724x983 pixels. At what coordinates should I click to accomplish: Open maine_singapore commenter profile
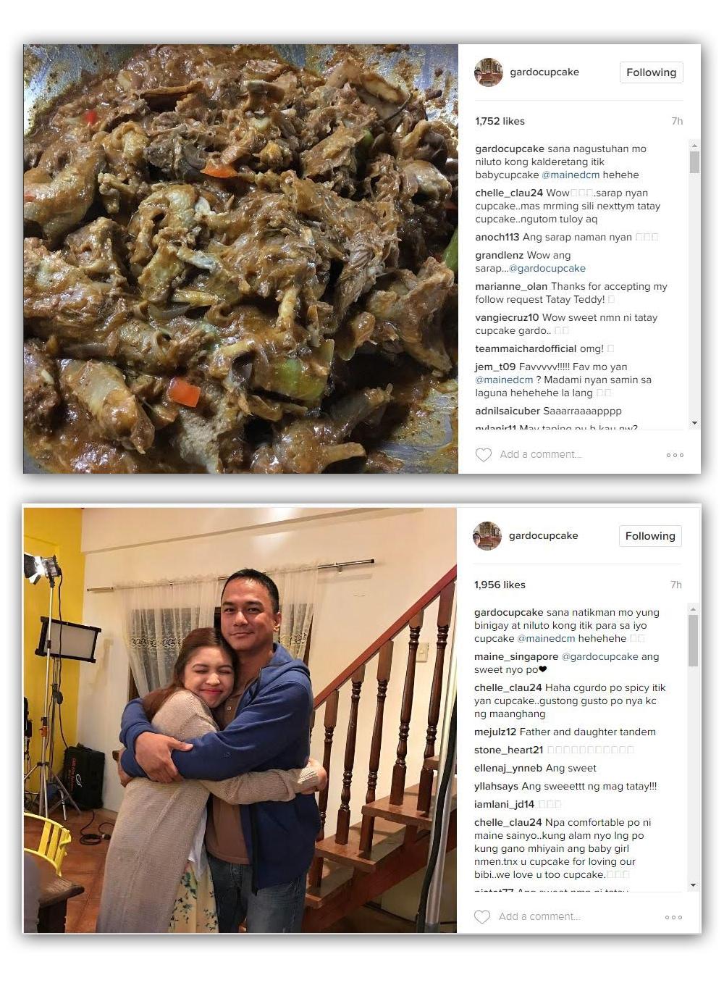tap(516, 656)
